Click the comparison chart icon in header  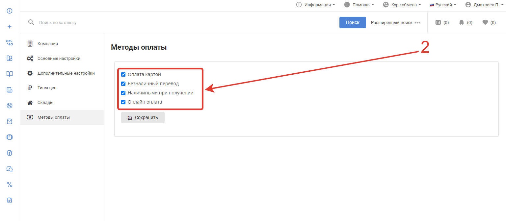[x=438, y=22]
